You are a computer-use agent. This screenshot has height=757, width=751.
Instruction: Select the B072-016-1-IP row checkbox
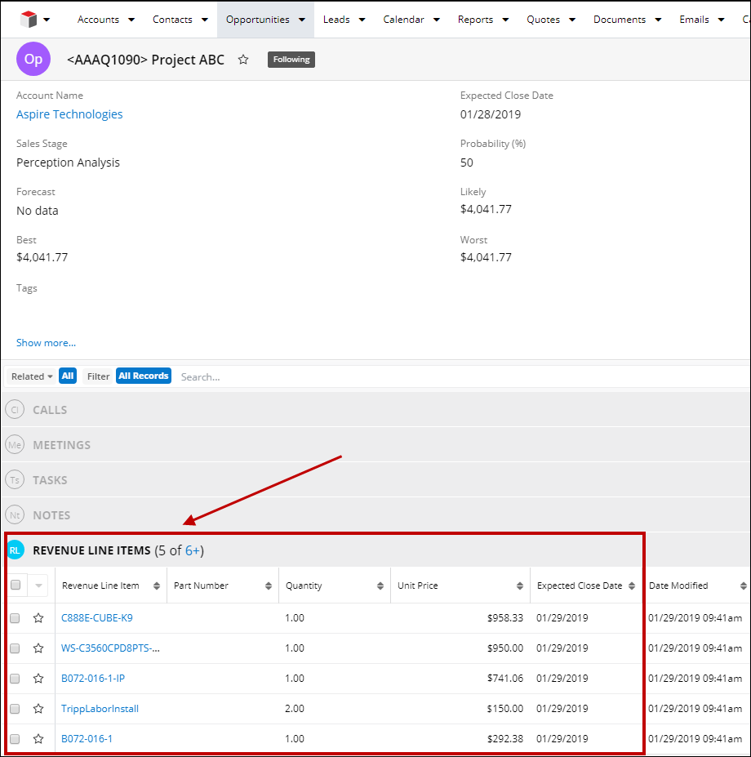(x=15, y=679)
